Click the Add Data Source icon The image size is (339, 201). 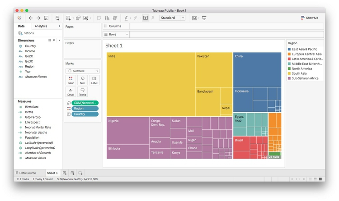[x=57, y=18]
